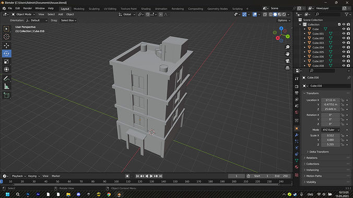Open rotation Mode XYZ Euler dropdown
Screen dimensions: 353x198
pyautogui.click(x=331, y=130)
